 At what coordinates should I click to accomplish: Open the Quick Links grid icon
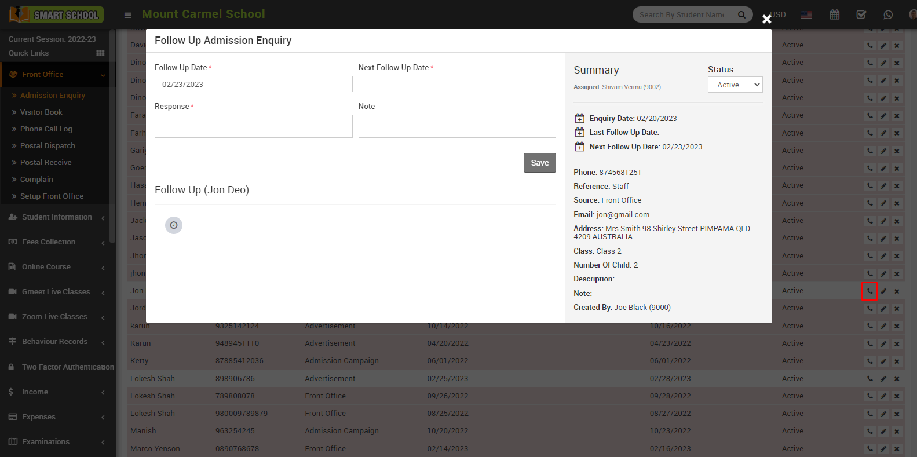point(100,53)
